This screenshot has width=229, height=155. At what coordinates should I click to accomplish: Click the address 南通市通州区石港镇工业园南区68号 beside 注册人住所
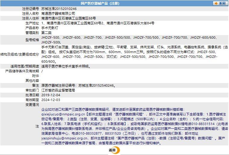(69, 18)
